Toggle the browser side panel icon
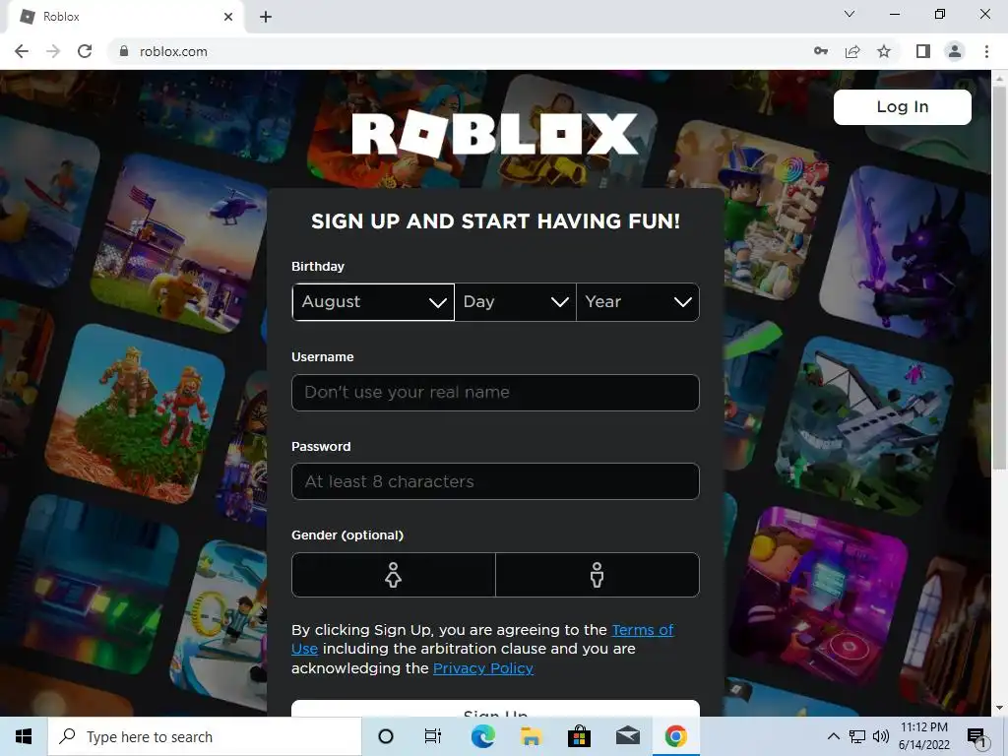The image size is (1008, 756). pyautogui.click(x=923, y=51)
